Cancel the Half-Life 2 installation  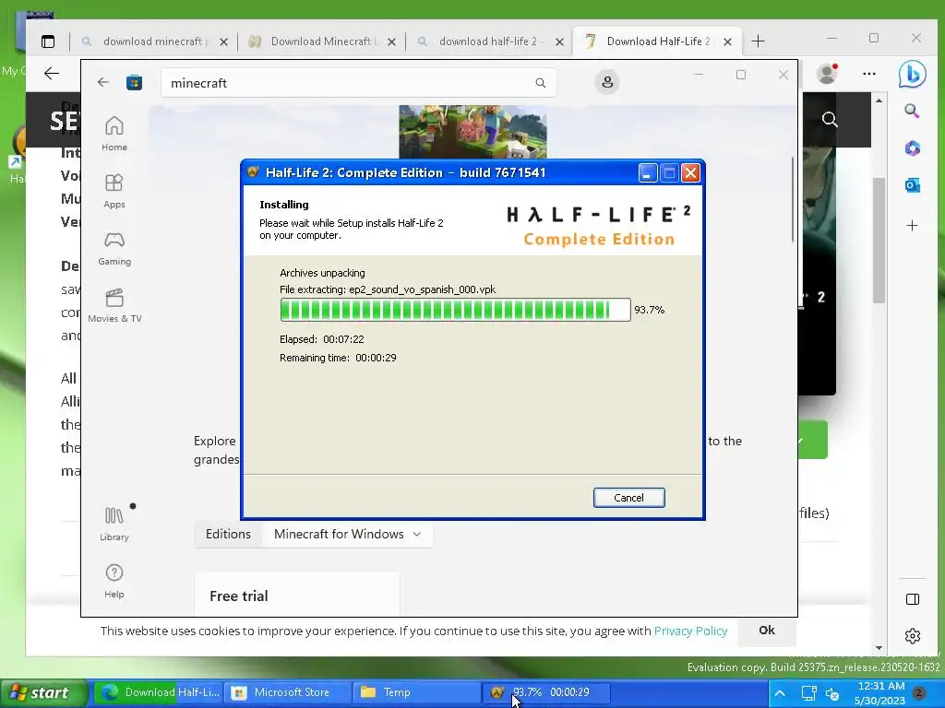pyautogui.click(x=628, y=497)
